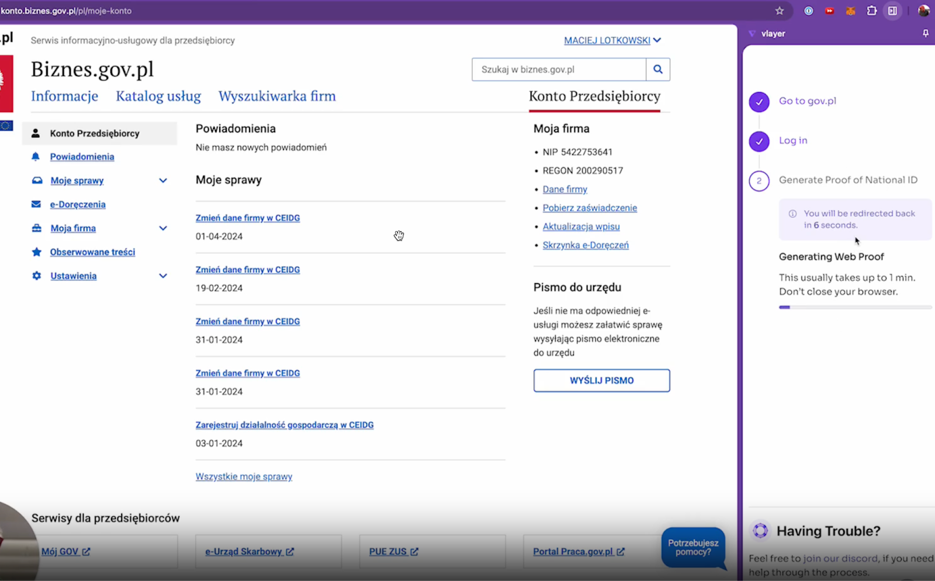Screen dimensions: 935x581
Task: Open the Aktualizacja wpisu link
Action: pos(581,227)
